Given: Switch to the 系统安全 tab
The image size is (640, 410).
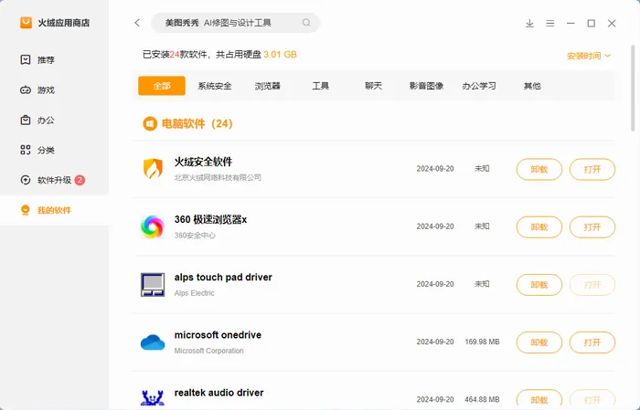Looking at the screenshot, I should pos(215,86).
